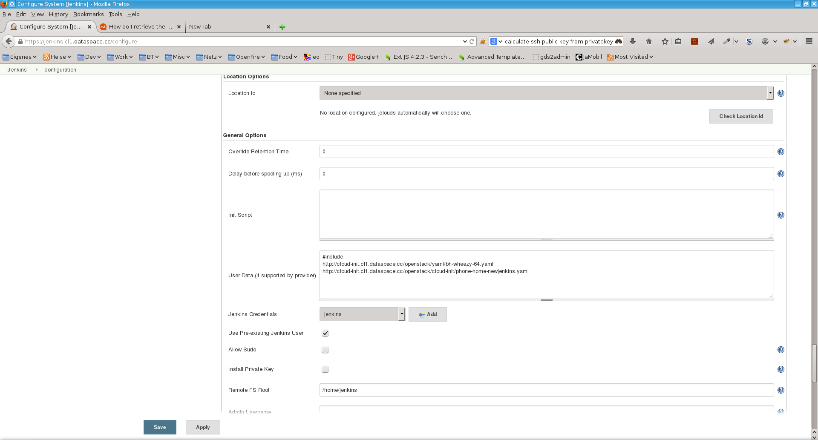Enable the Allow Sudo checkbox

pyautogui.click(x=325, y=350)
